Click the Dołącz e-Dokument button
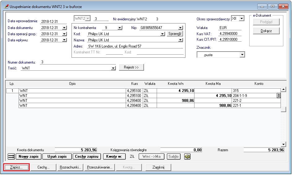Viewport: 292px width, 175px height. coord(266,31)
